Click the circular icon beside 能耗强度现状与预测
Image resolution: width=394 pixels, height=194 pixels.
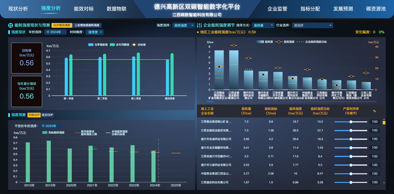10,26
